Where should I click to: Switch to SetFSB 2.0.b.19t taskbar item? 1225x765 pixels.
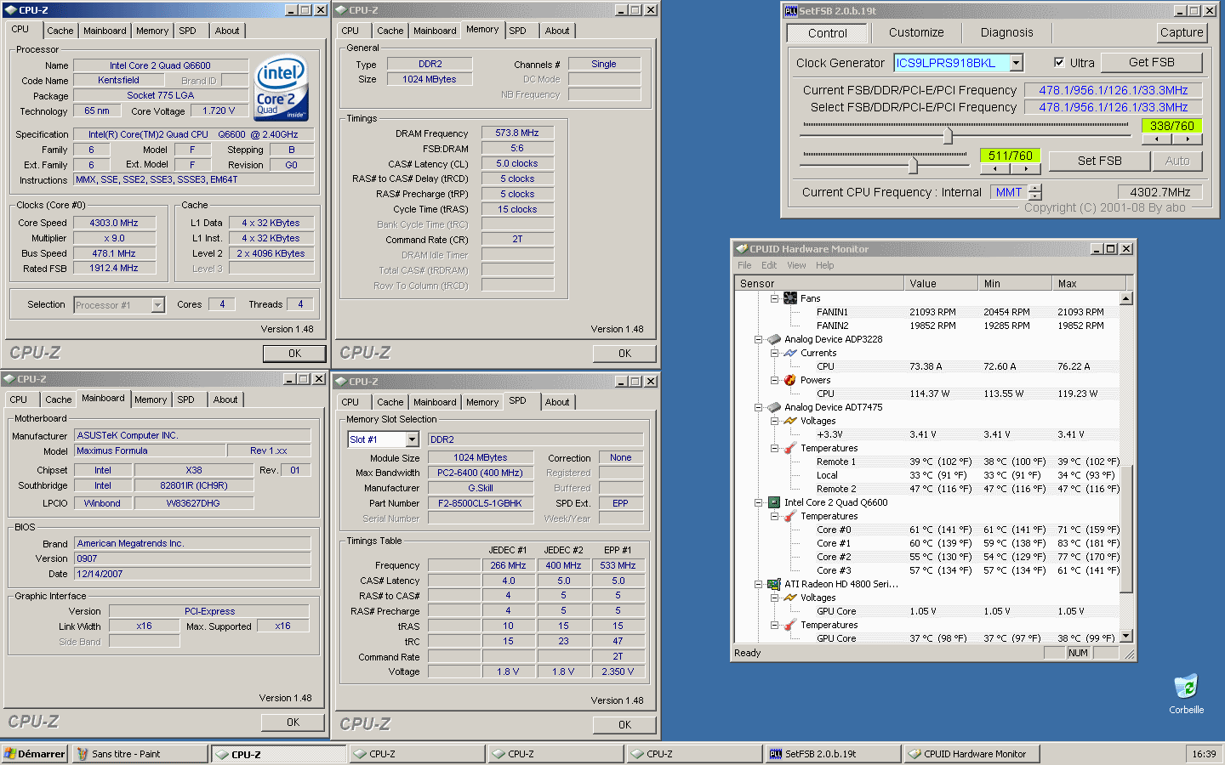click(x=833, y=754)
